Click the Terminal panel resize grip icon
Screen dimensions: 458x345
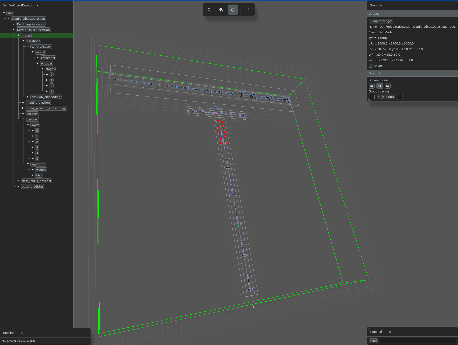[x=369, y=329]
